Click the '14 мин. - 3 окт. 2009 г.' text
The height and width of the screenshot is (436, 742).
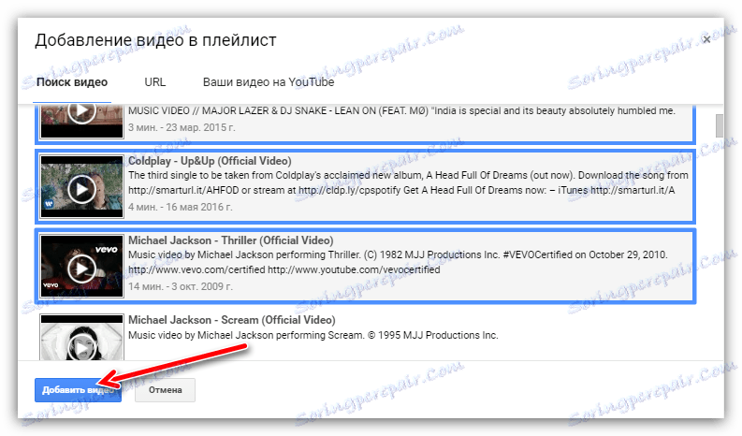click(181, 286)
